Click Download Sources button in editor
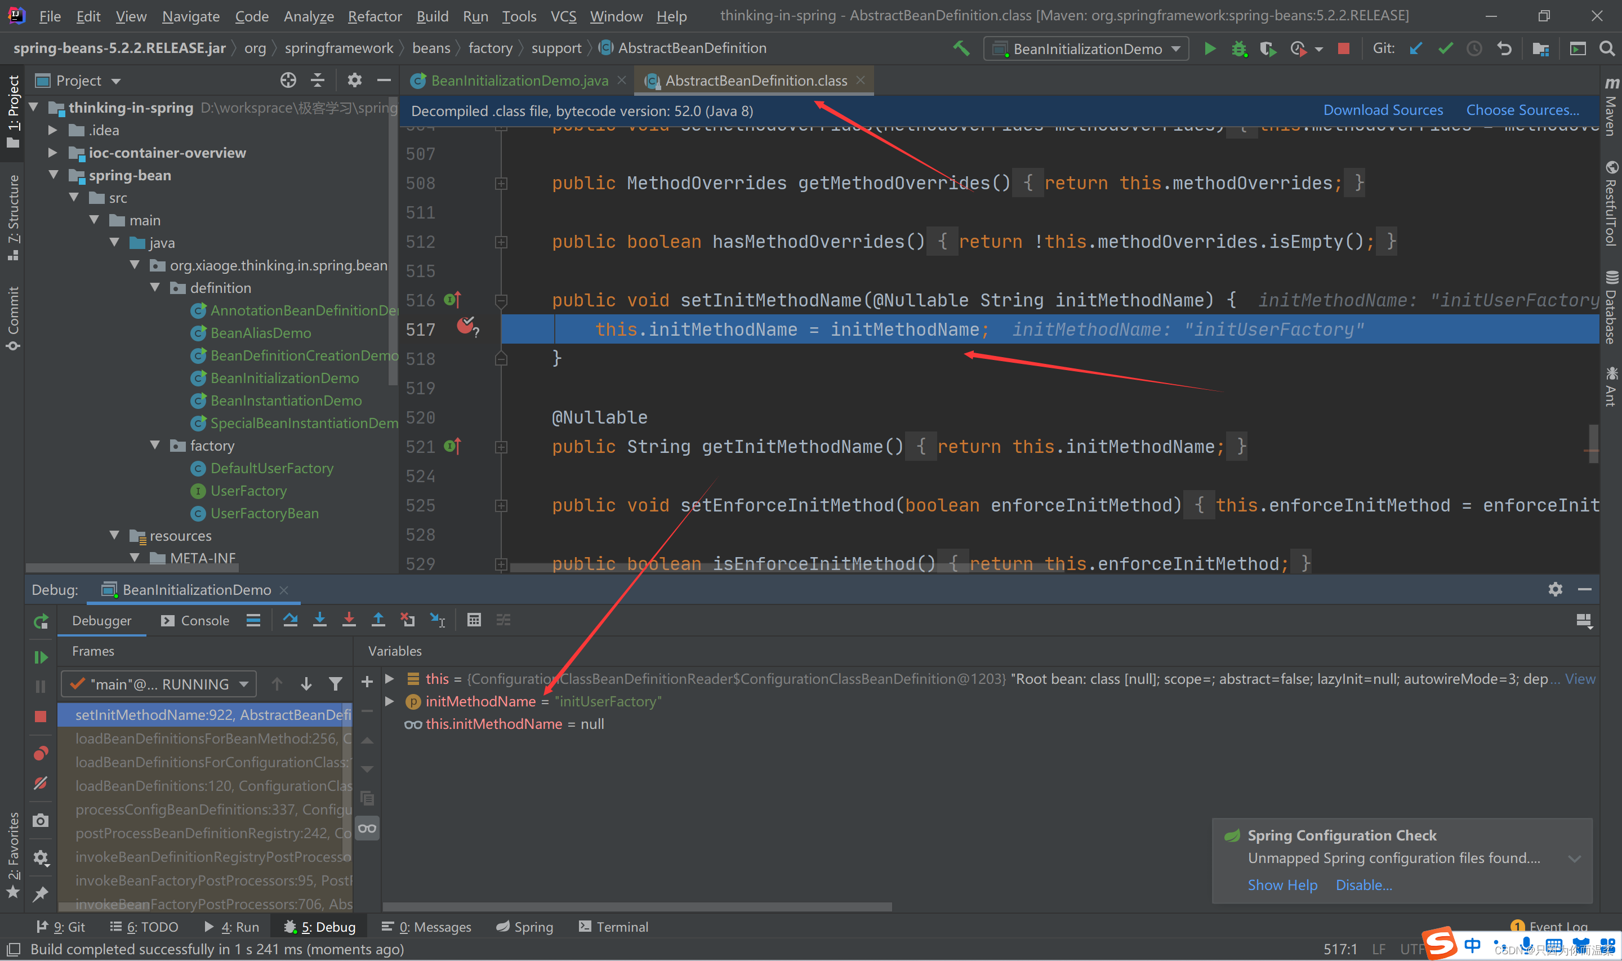1622x961 pixels. (1383, 110)
